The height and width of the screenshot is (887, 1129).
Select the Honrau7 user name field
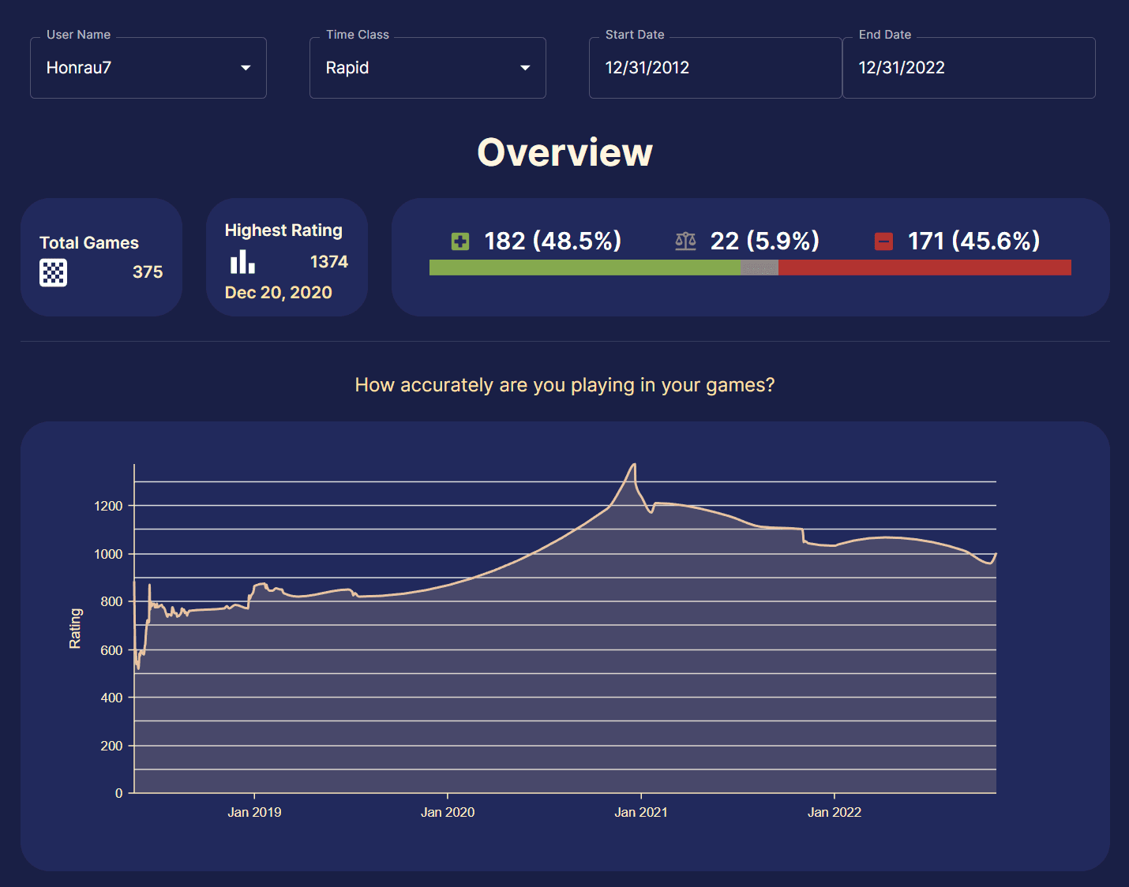[134, 68]
